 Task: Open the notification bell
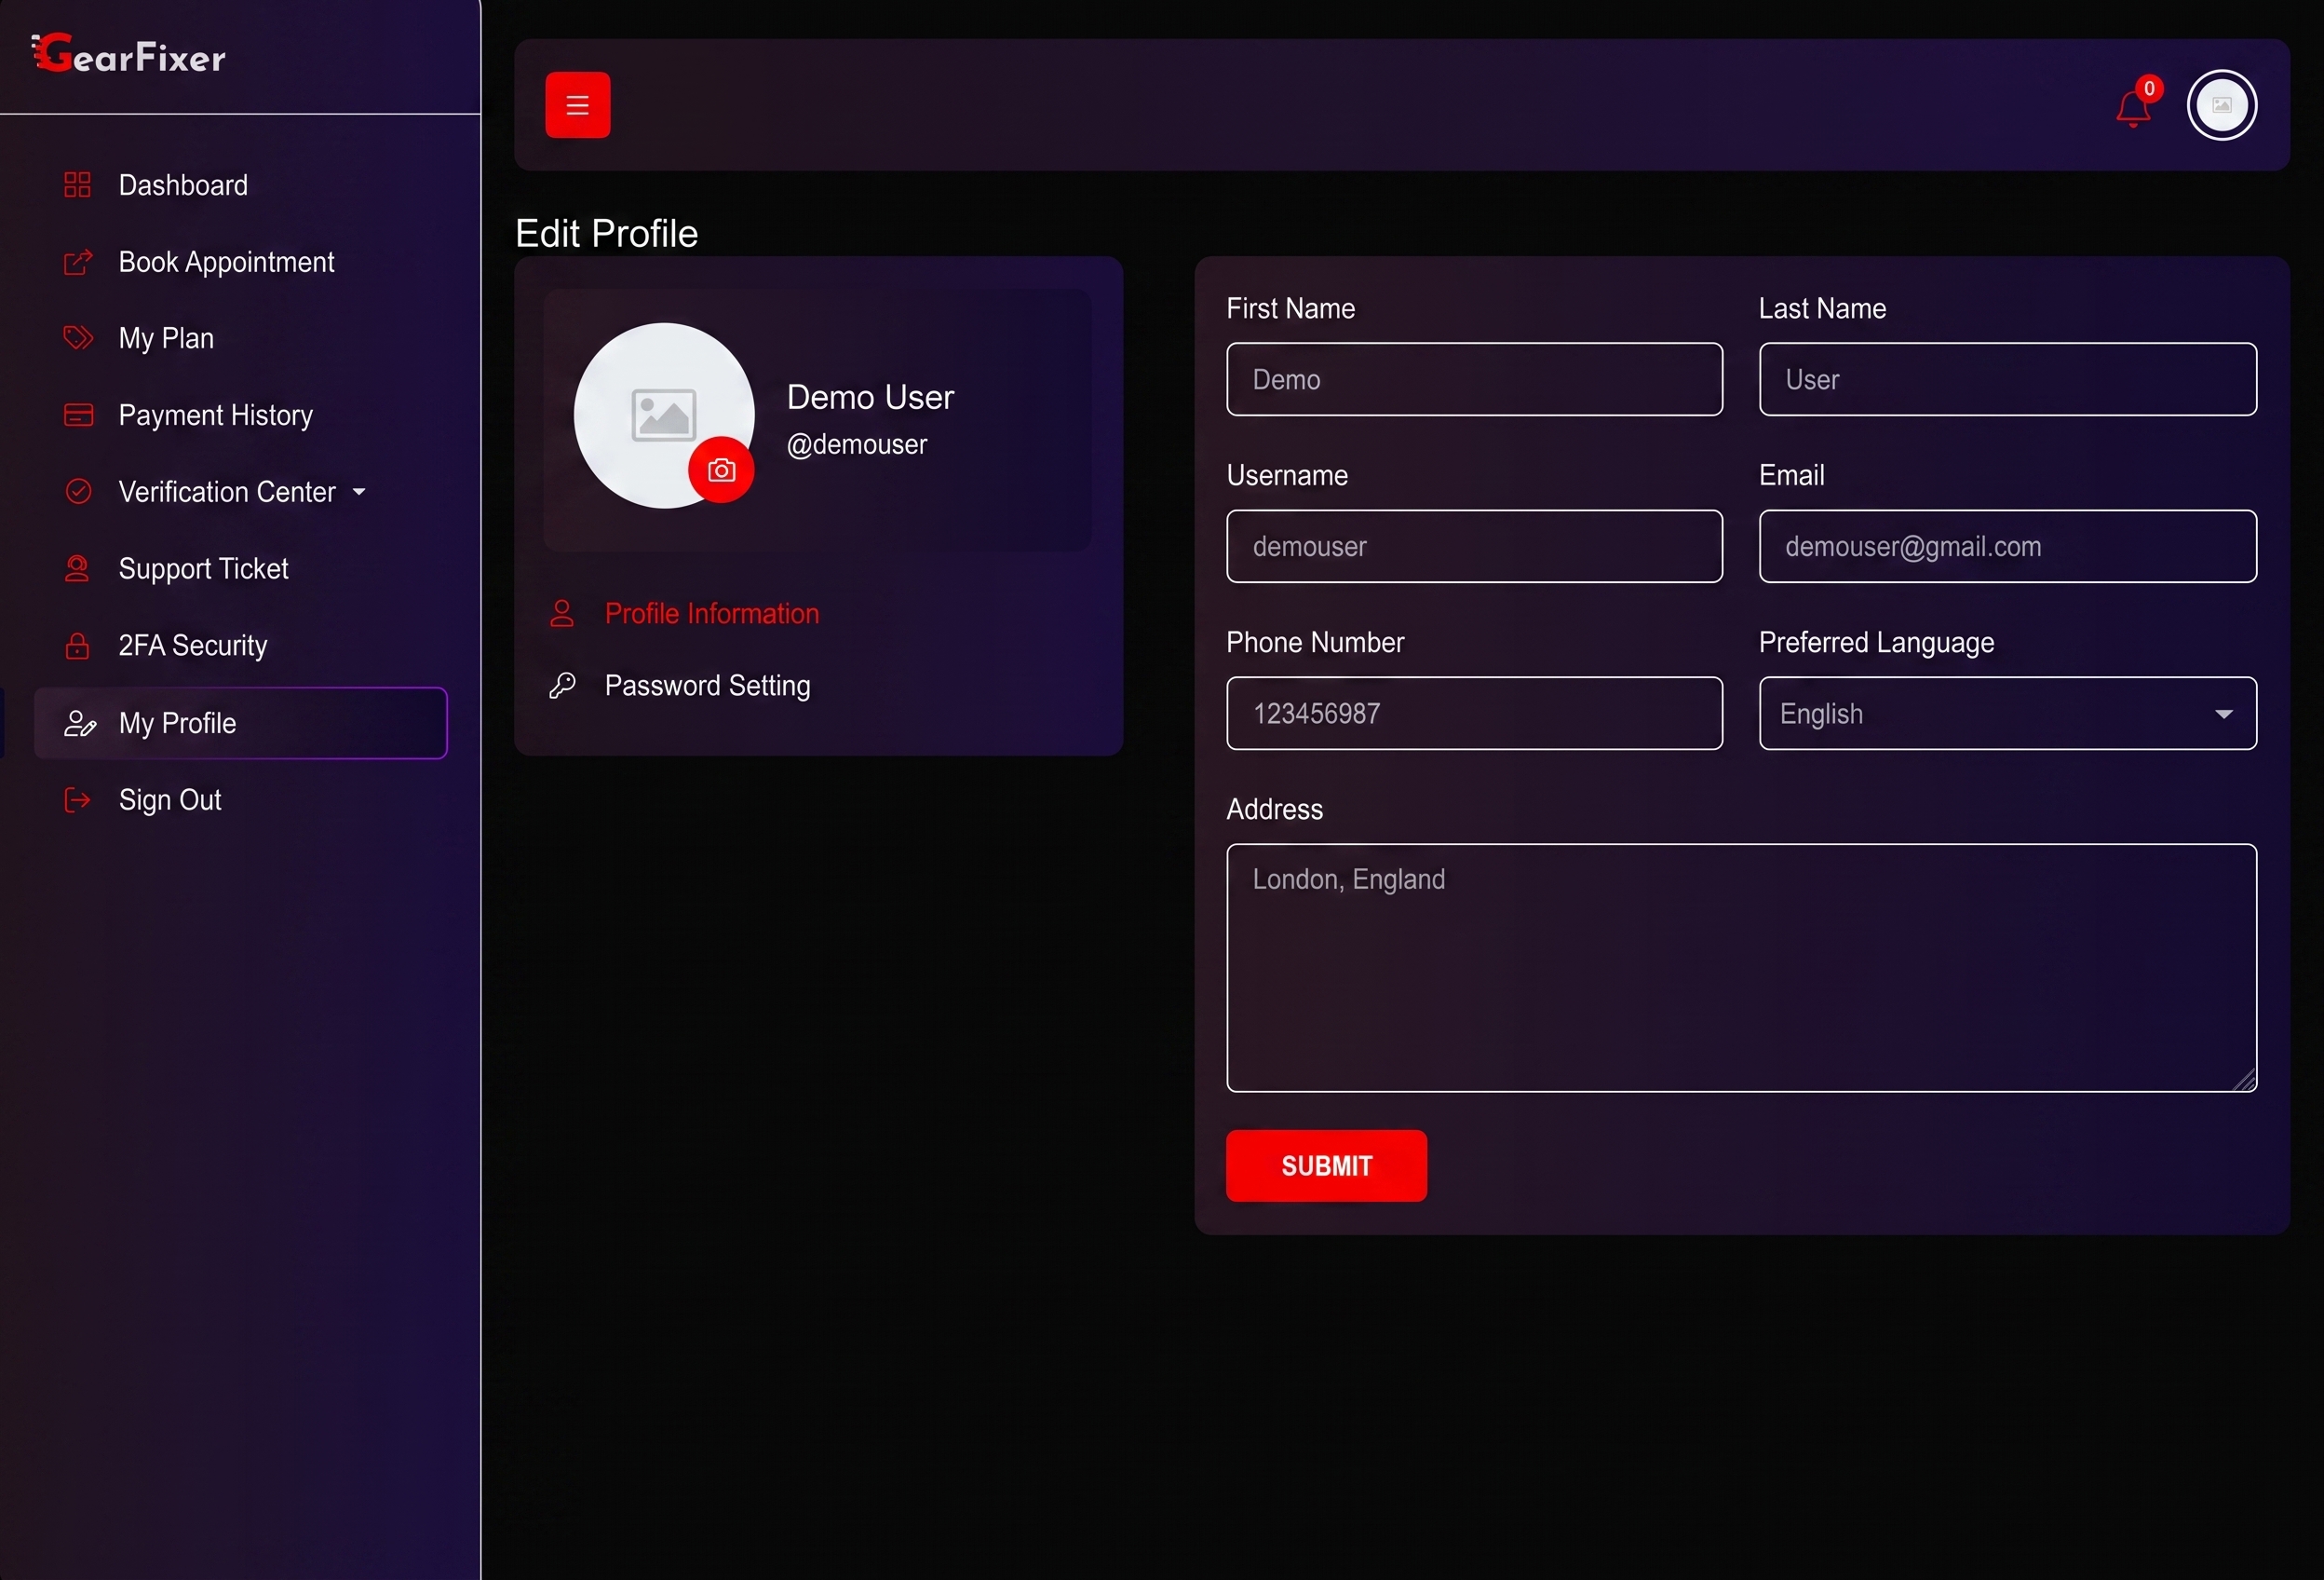tap(2133, 108)
